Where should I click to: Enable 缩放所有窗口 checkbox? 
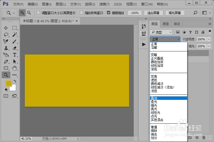click(82, 13)
